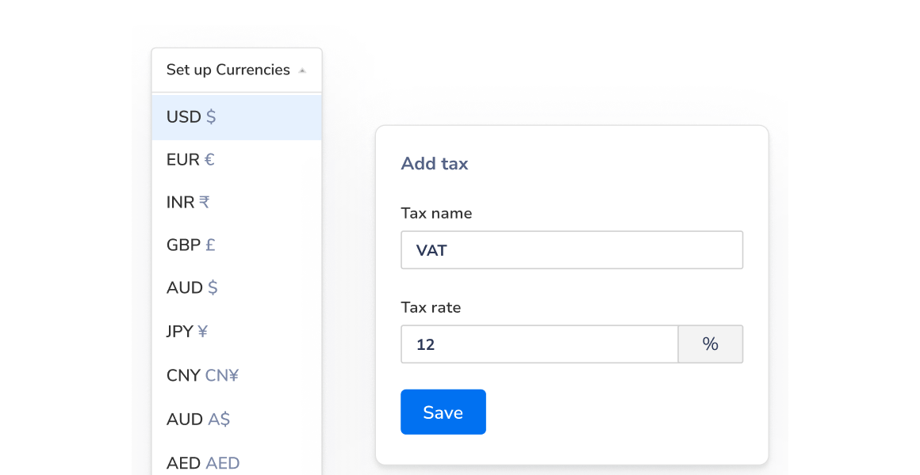920x475 pixels.
Task: Choose the AUD A$ option
Action: point(236,419)
